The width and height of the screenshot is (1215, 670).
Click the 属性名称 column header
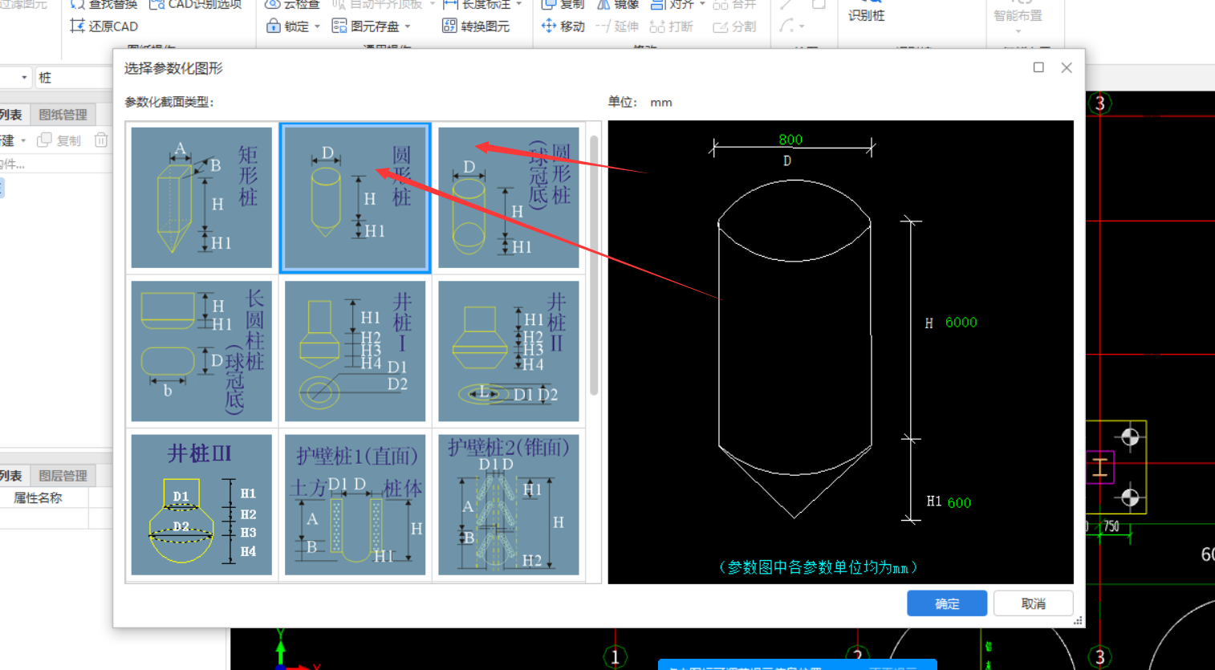[38, 498]
